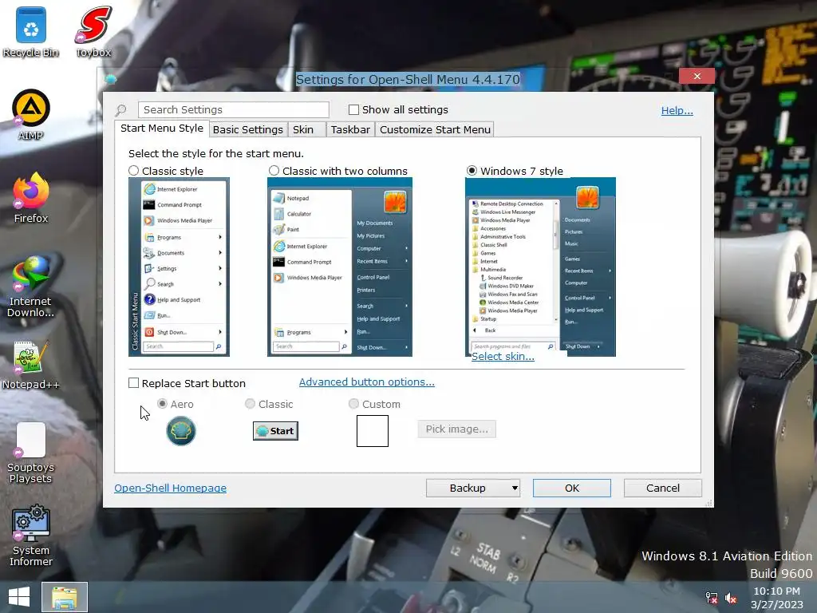Click the Windows Start button

click(x=19, y=597)
